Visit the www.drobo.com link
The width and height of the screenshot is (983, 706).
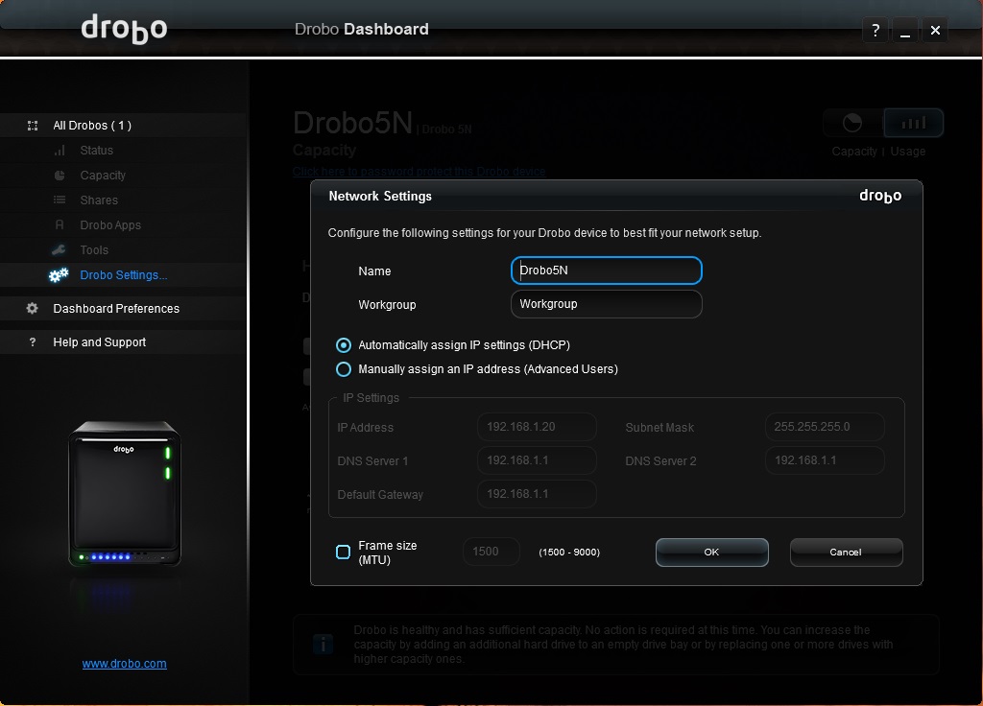coord(124,664)
